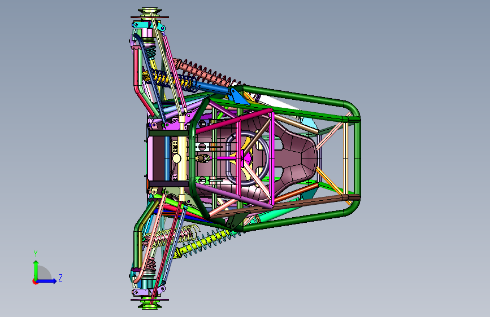Image resolution: width=490 pixels, height=317 pixels.
Task: Select the cream cross tube behind the front bulkhead
Action: [182, 158]
